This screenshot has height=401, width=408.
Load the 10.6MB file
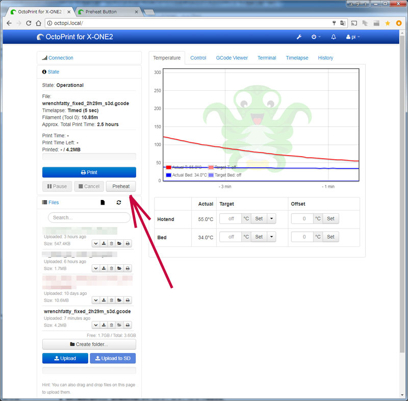119,300
